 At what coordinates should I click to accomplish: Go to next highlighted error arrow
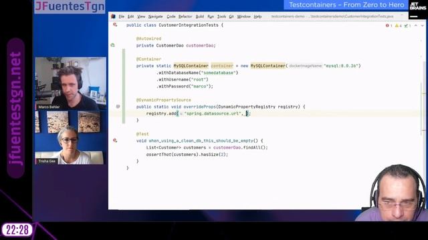point(422,25)
